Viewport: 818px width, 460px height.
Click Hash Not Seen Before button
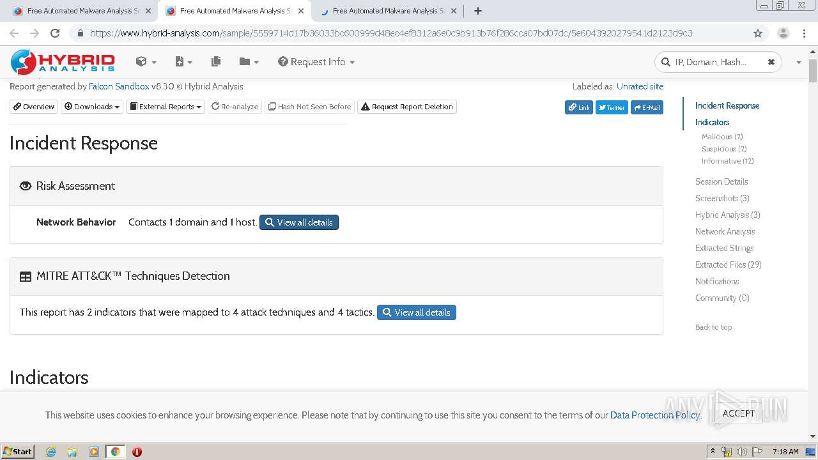click(x=309, y=107)
